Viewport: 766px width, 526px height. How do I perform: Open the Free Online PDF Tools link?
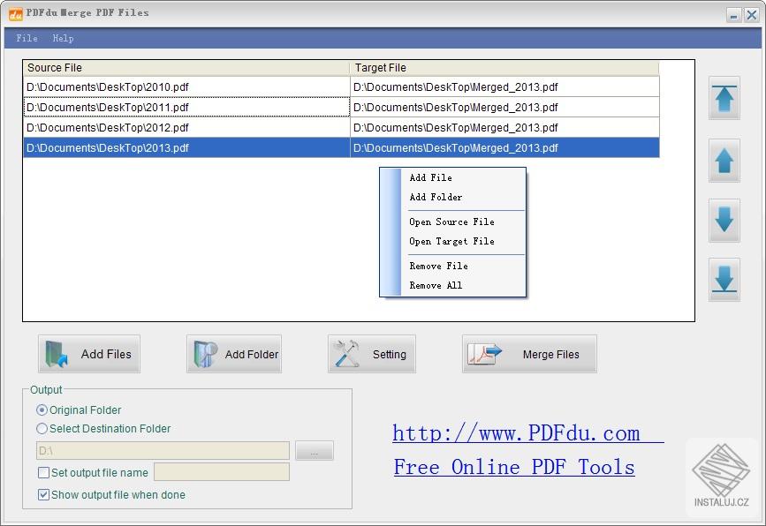pyautogui.click(x=514, y=467)
